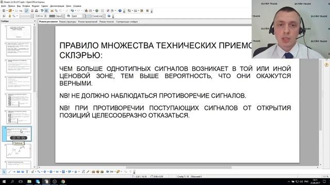Click the Area fill bucket icon
The width and height of the screenshot is (330, 185).
[69, 16]
